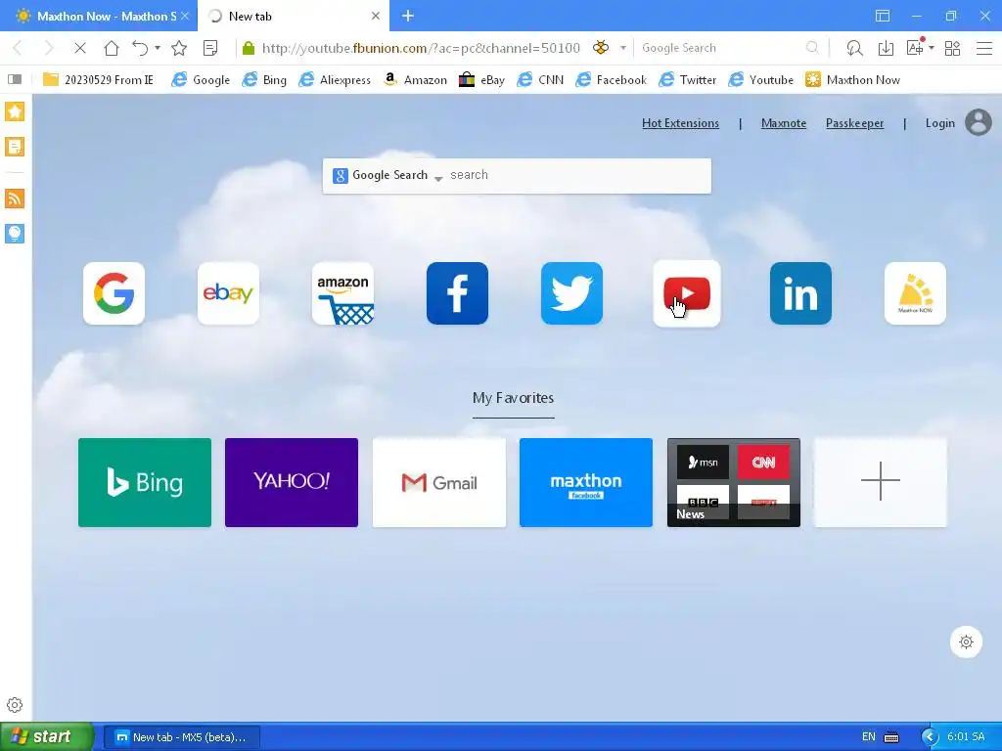Open Passkeeper link
This screenshot has width=1002, height=751.
tap(854, 123)
